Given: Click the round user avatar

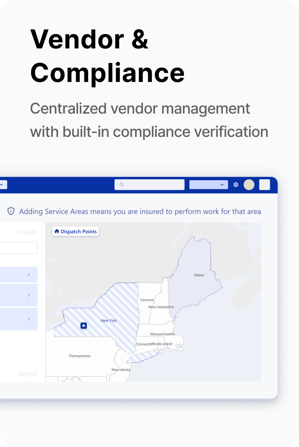Looking at the screenshot, I should [249, 185].
